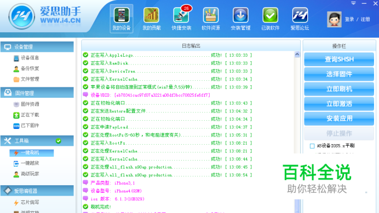This screenshot has width=379, height=213.
Task: Select 一键越狱 in sidebar
Action: point(26,163)
